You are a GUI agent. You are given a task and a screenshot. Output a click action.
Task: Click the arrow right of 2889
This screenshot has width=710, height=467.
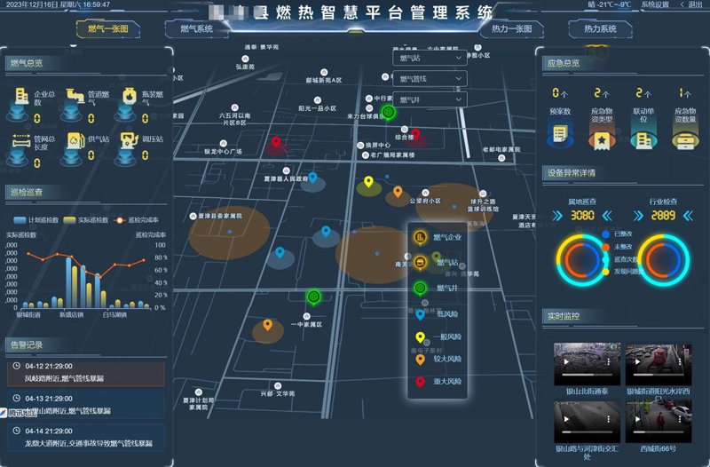pos(689,215)
